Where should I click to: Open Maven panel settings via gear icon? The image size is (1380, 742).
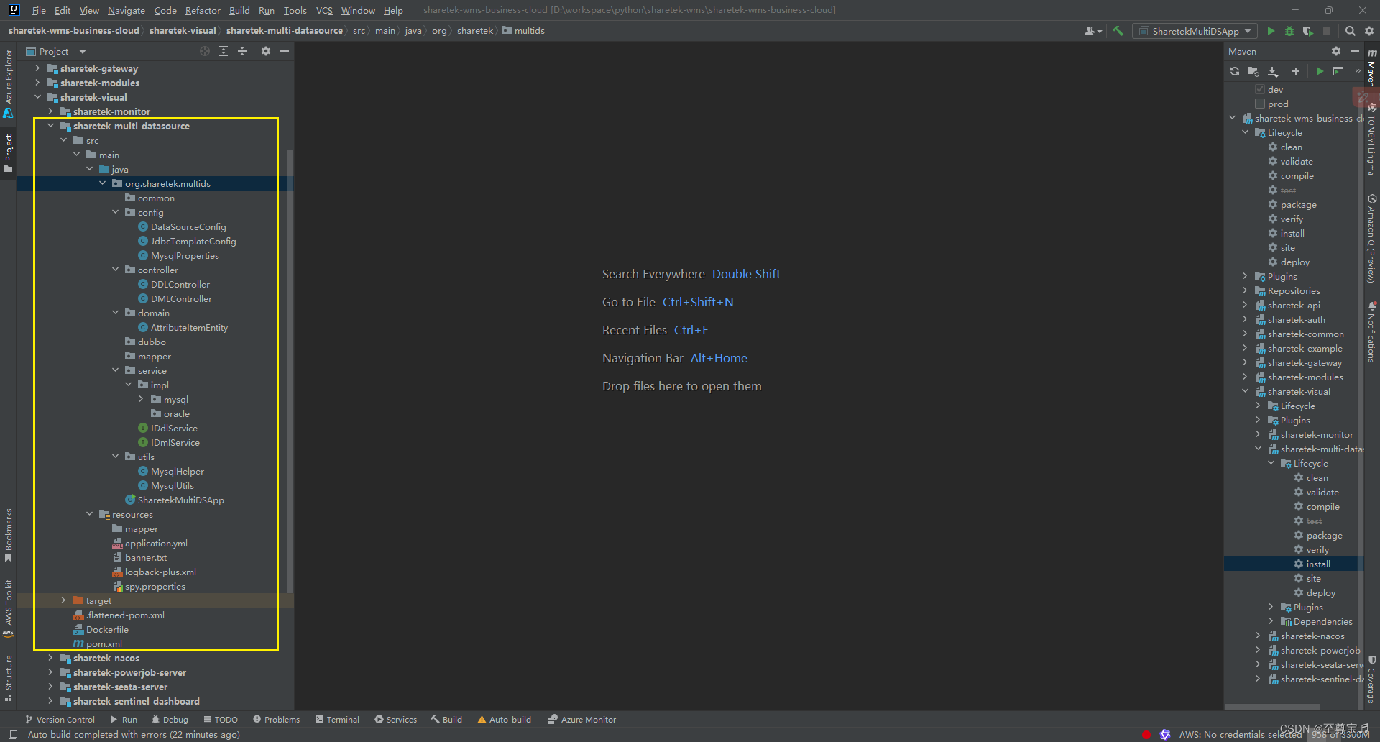(x=1336, y=51)
